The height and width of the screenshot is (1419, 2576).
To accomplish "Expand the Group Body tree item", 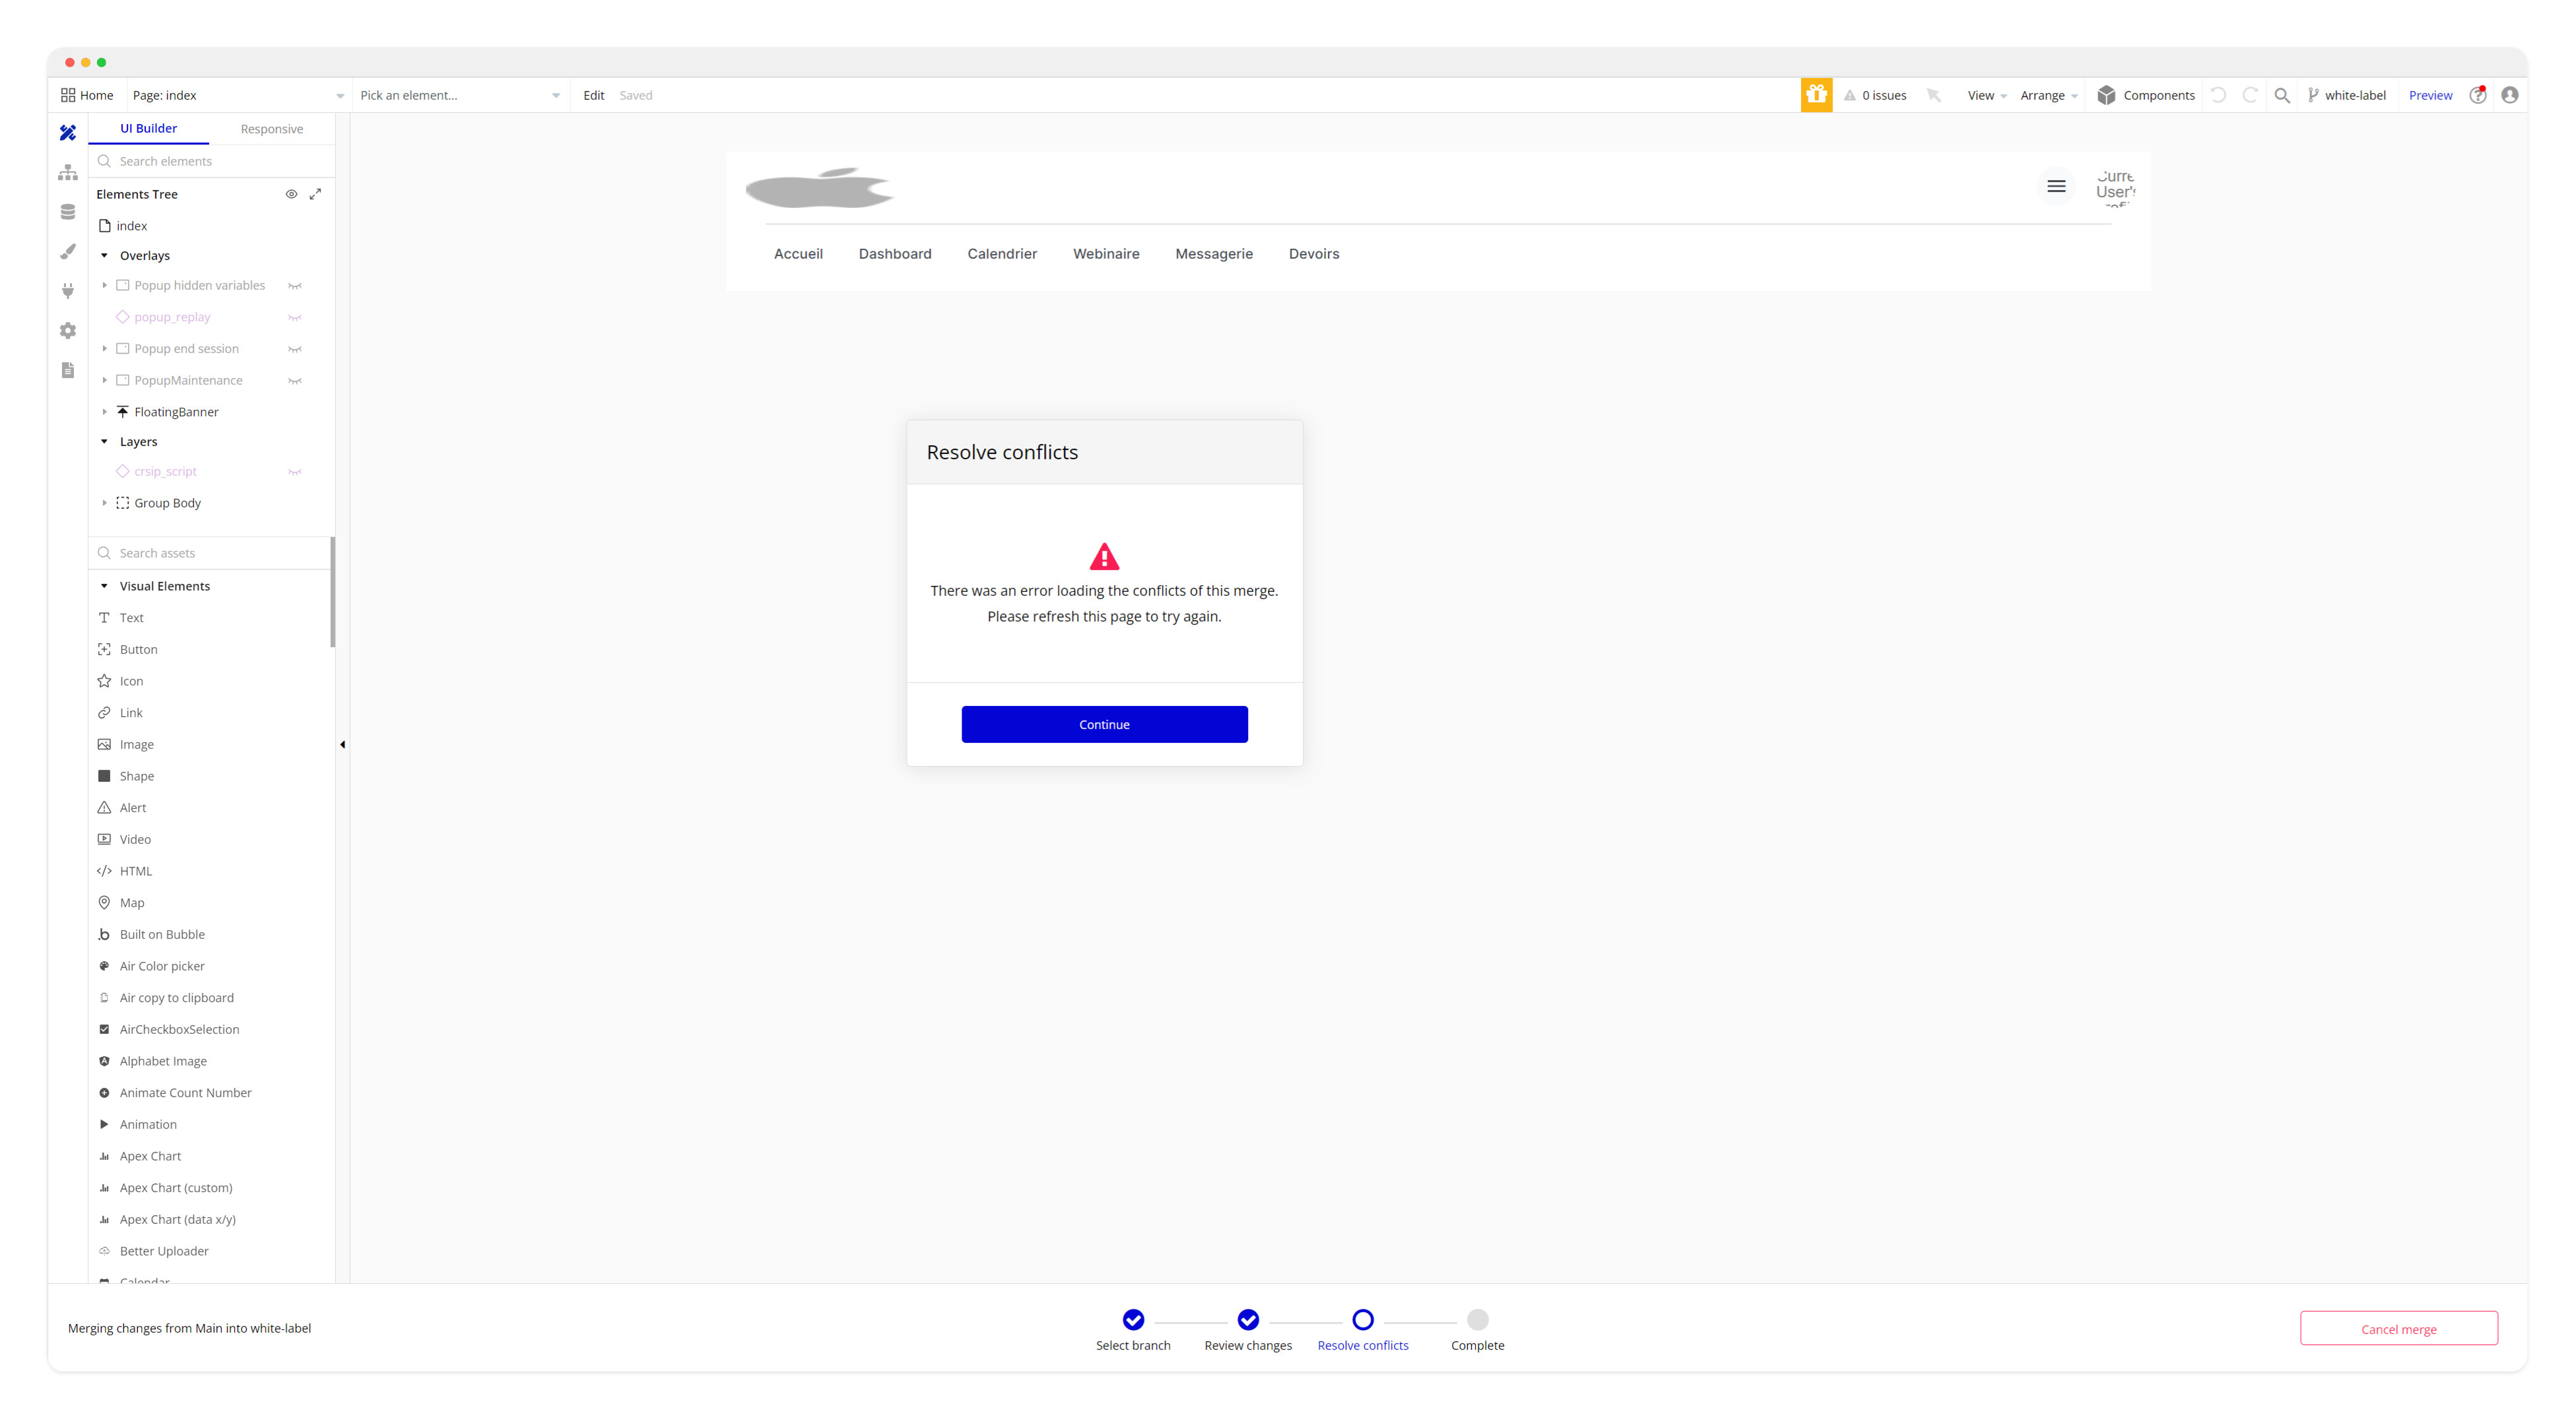I will click(104, 503).
